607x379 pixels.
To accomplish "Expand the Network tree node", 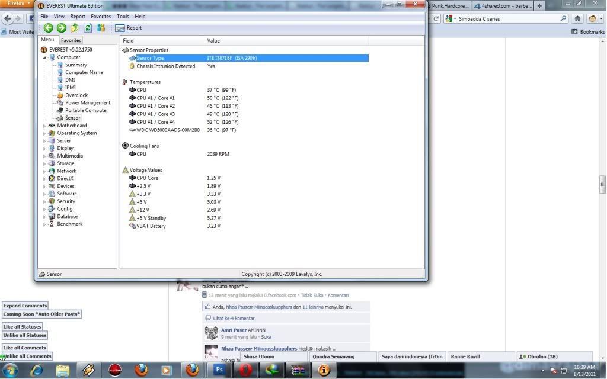I will [44, 171].
